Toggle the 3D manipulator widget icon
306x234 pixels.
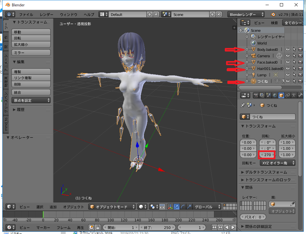pos(170,207)
